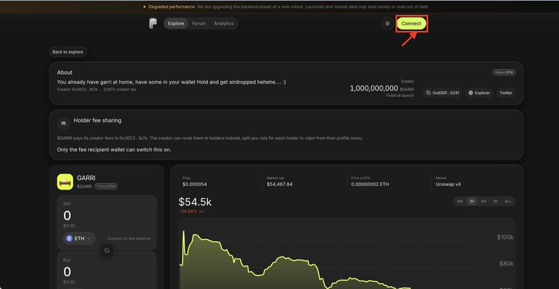Click the Paired ETH badge in About
This screenshot has height=289, width=559.
pos(504,73)
